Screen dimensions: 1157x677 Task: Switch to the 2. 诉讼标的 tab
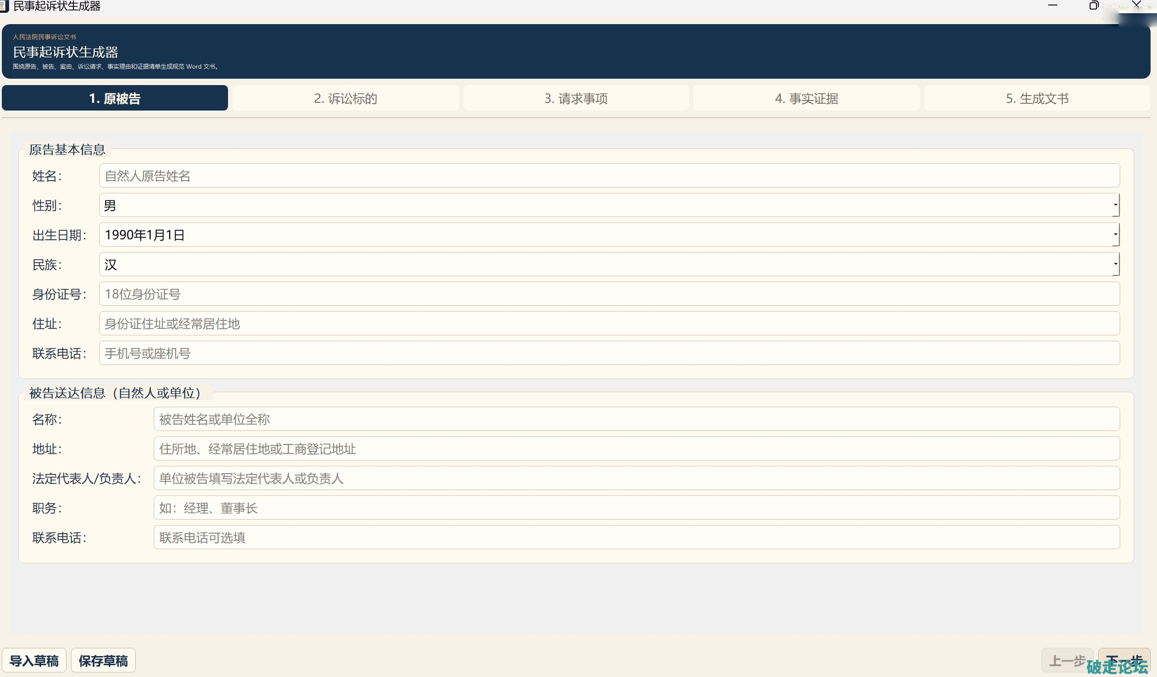[345, 98]
